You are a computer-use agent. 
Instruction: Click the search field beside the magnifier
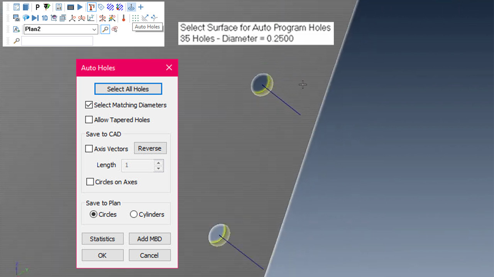tap(57, 41)
